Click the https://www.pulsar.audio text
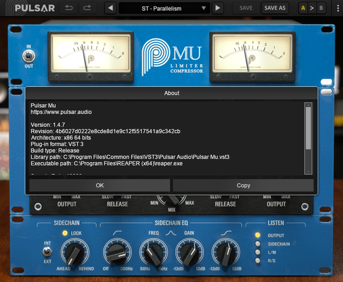Image resolution: width=343 pixels, height=282 pixels. click(x=61, y=112)
